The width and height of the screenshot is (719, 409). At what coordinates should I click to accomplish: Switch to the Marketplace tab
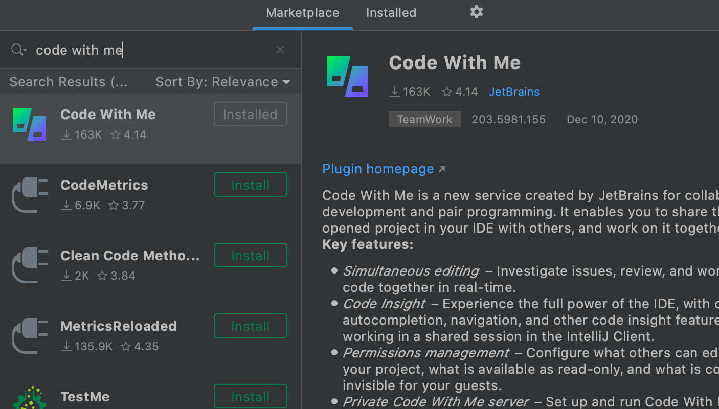point(302,13)
